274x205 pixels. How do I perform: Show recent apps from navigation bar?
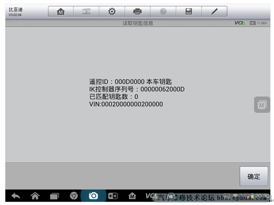click(x=54, y=196)
